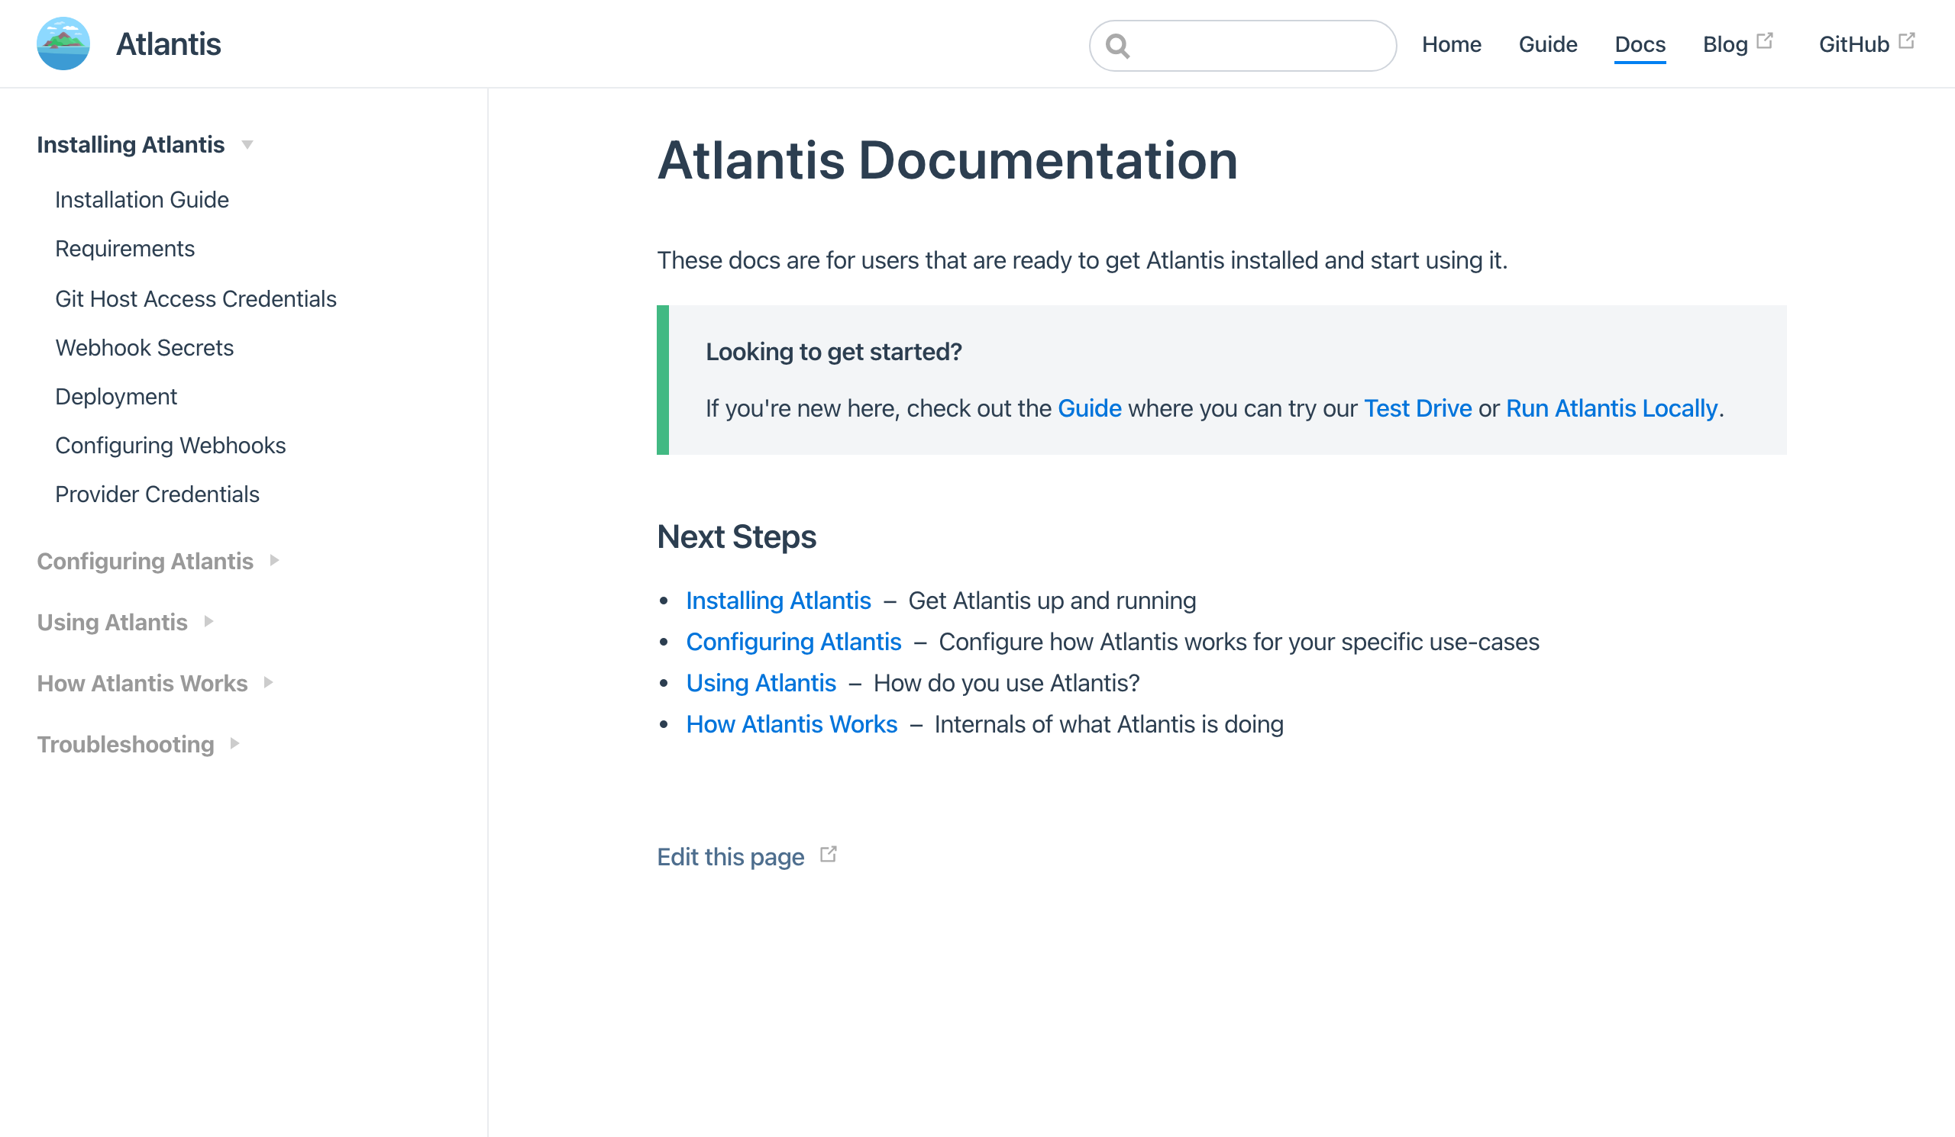This screenshot has width=1955, height=1137.
Task: Click external link icon next to Blog
Action: coord(1764,40)
